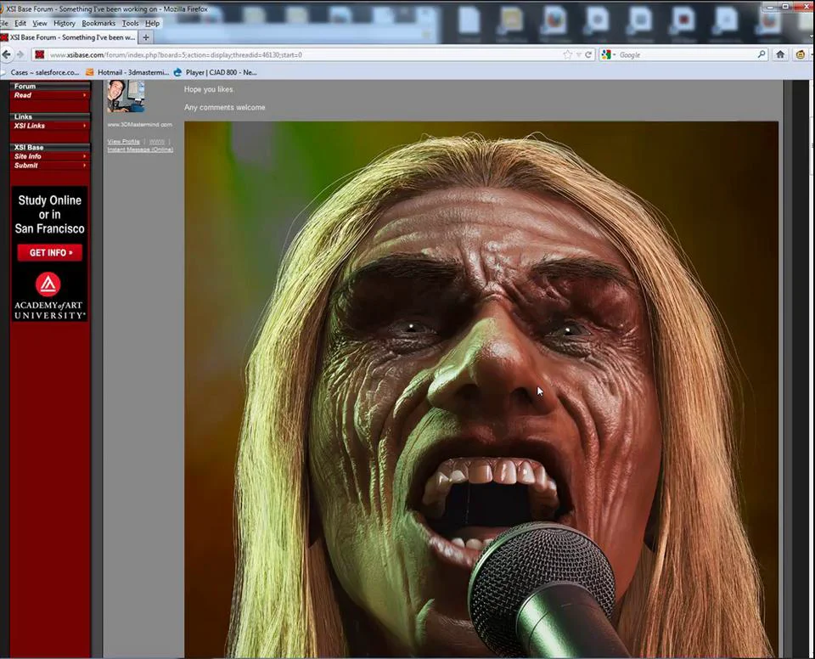Open the Bookmarks menu
The width and height of the screenshot is (815, 659).
pos(98,24)
